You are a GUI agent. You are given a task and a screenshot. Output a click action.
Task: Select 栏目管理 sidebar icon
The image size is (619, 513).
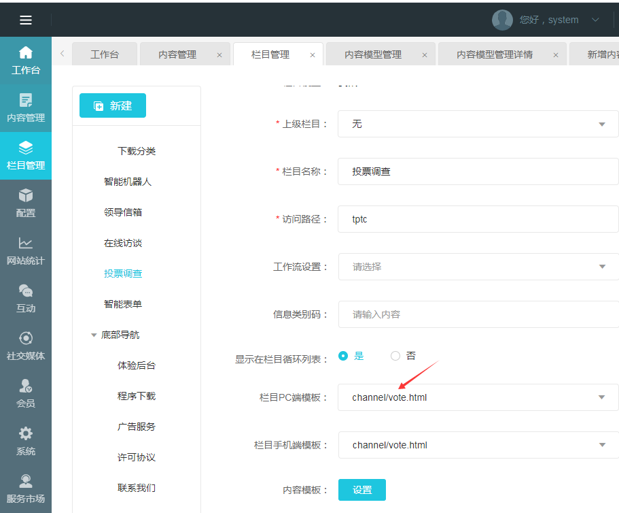click(26, 156)
